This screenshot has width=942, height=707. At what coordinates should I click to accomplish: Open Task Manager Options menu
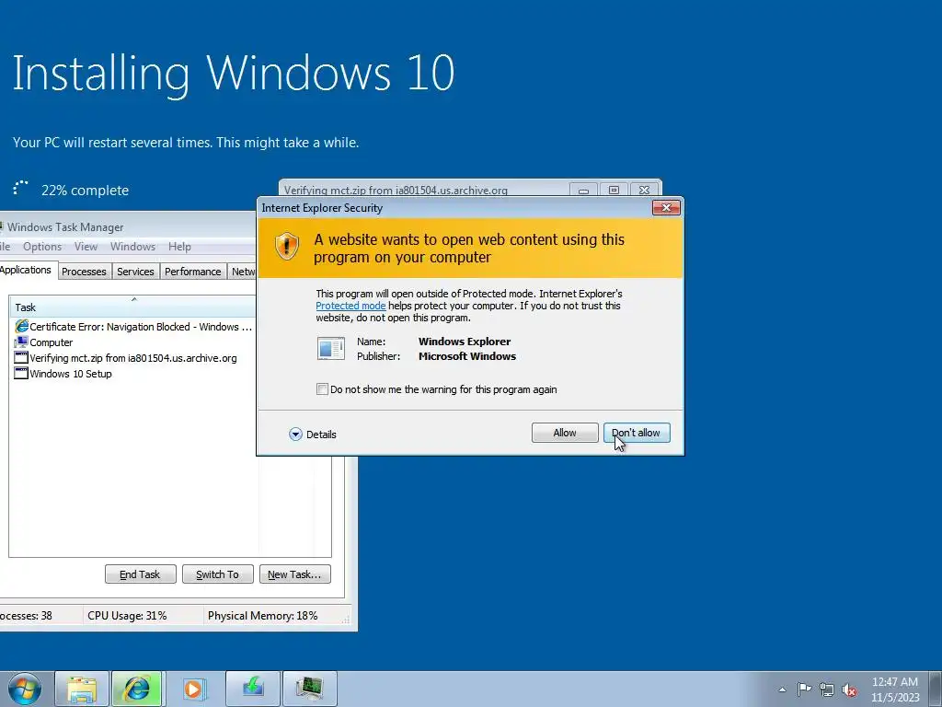42,247
